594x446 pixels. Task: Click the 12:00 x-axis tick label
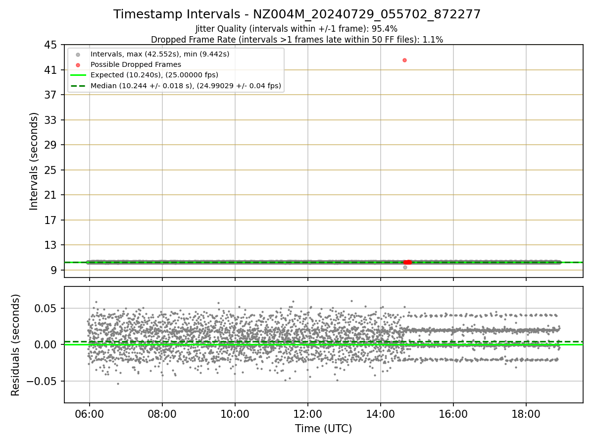307,414
